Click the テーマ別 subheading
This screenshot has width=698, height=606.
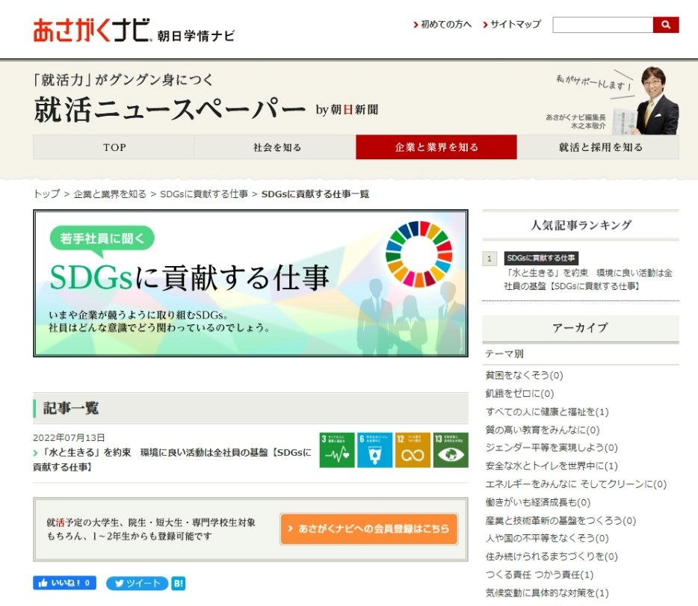[x=504, y=353]
